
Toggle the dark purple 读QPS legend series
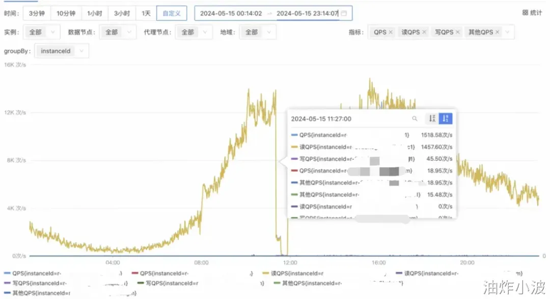tap(459, 274)
